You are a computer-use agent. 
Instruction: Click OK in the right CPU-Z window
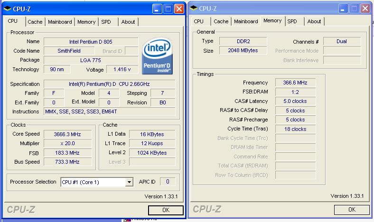(x=352, y=210)
